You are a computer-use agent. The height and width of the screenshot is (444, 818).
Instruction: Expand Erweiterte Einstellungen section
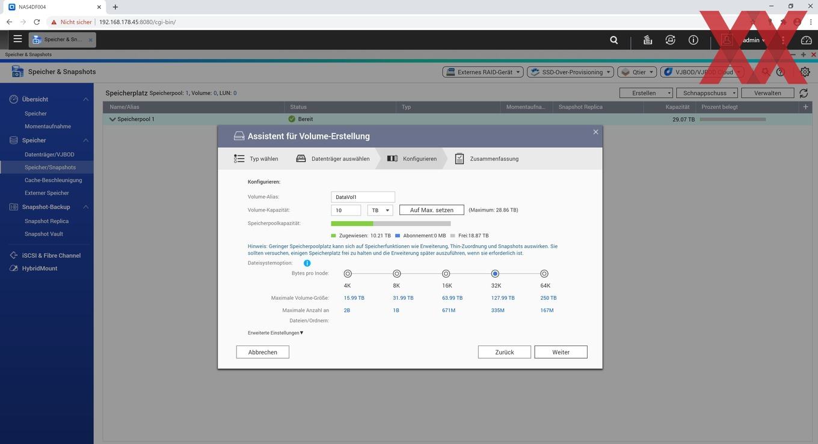click(275, 333)
